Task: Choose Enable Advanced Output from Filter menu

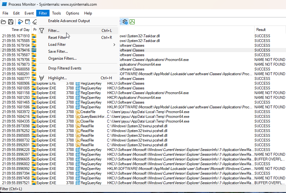Action: [x=78, y=21]
